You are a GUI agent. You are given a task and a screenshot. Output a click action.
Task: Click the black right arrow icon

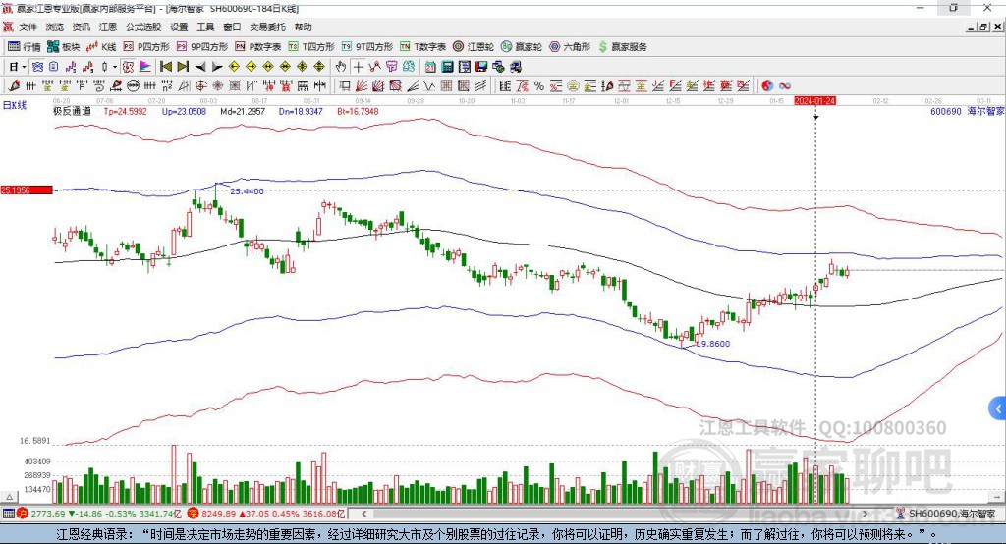tap(217, 67)
